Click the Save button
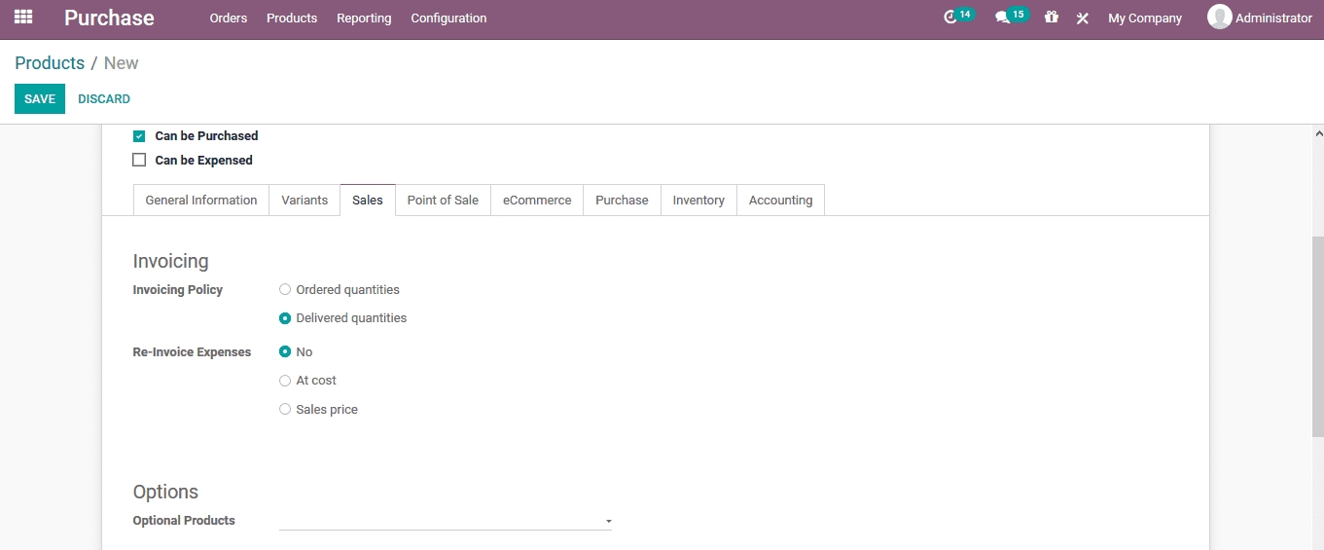The image size is (1324, 550). pos(40,99)
